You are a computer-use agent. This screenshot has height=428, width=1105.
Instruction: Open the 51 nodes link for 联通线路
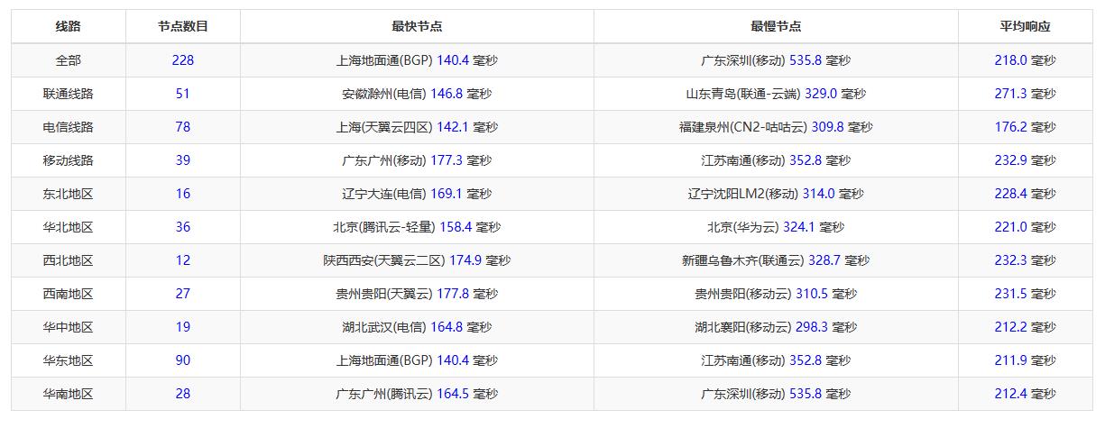point(182,94)
